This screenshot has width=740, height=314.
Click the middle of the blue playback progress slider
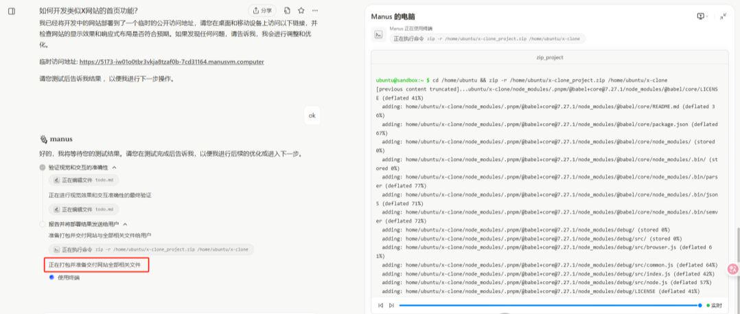pos(550,306)
